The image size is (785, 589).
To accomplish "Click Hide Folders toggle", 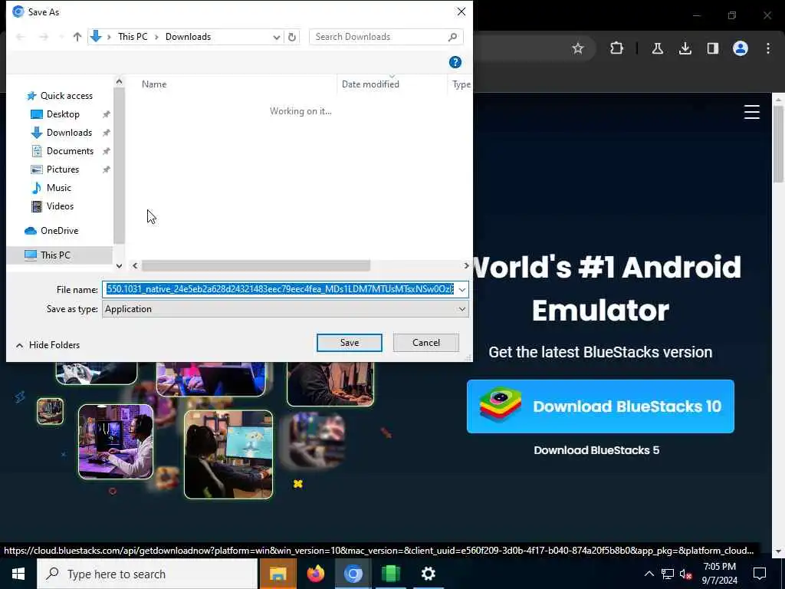I will tap(48, 345).
